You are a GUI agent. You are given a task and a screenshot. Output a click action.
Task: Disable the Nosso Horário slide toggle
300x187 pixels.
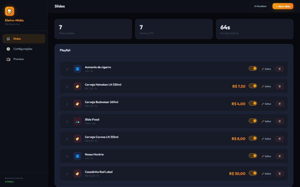253,156
